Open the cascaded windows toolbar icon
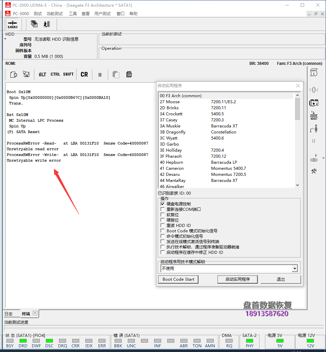Viewport: 326px width, 352px height. (x=34, y=24)
